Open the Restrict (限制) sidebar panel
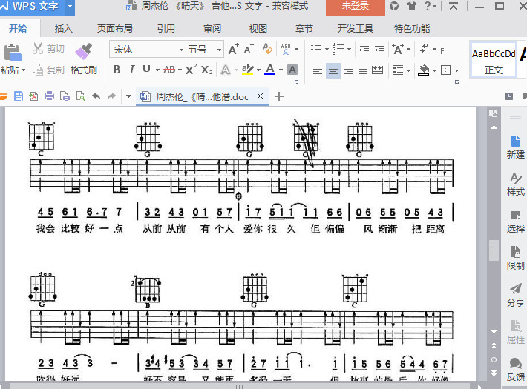527x389 pixels. pos(516,259)
